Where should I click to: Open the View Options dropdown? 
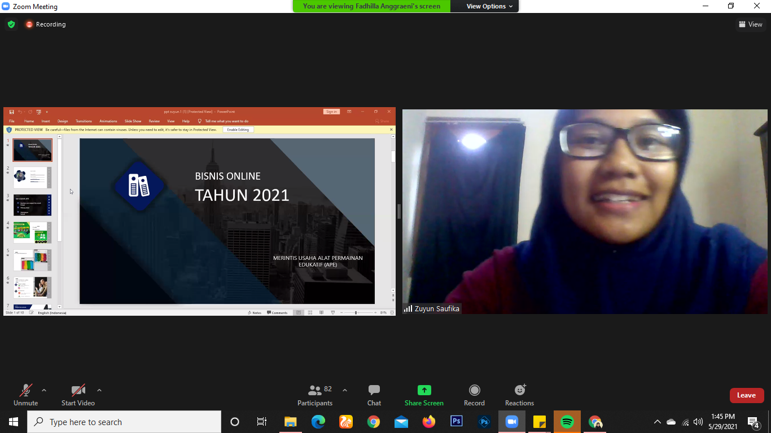489,6
